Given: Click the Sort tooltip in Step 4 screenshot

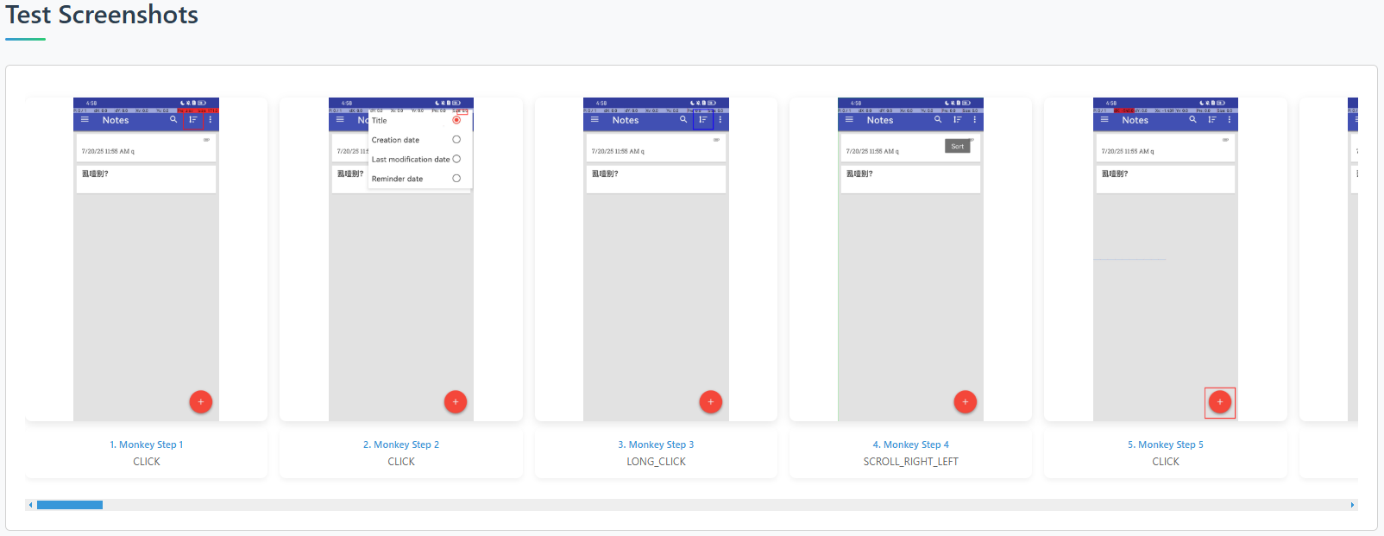Looking at the screenshot, I should tap(957, 147).
